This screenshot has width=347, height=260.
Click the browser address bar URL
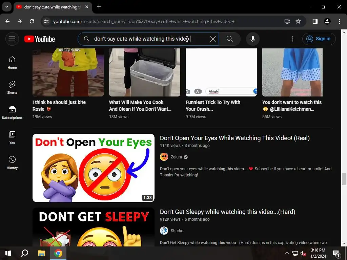144,21
